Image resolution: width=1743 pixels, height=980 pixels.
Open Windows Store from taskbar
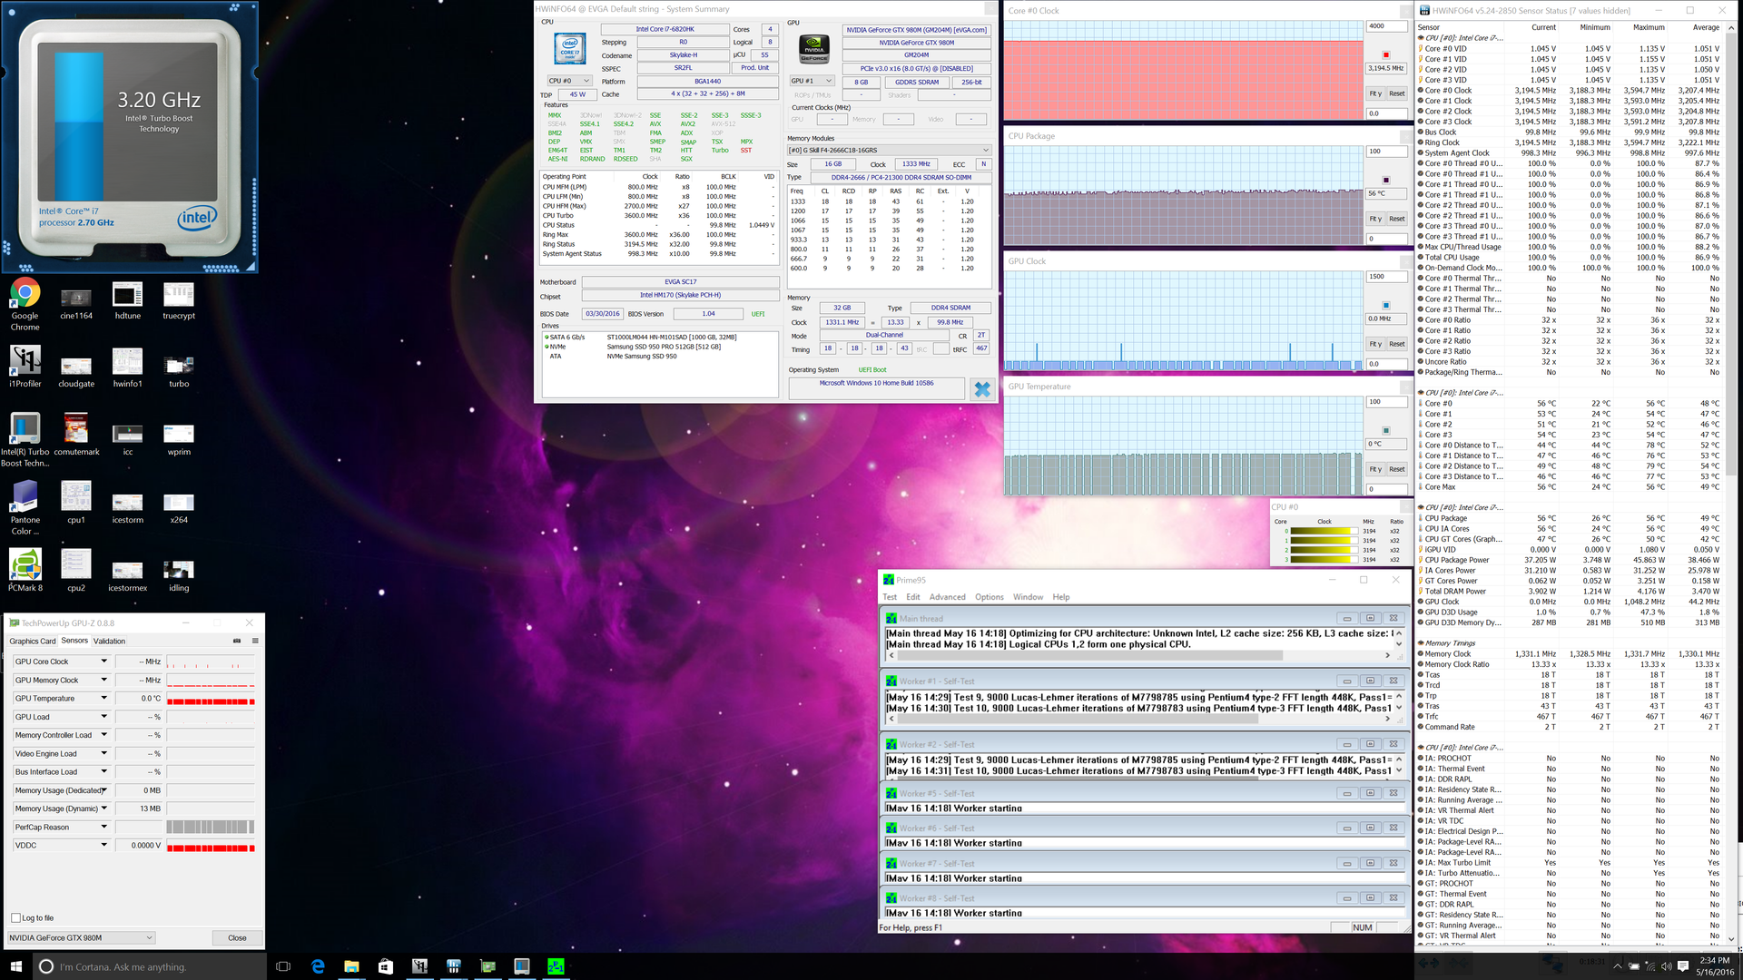coord(385,966)
